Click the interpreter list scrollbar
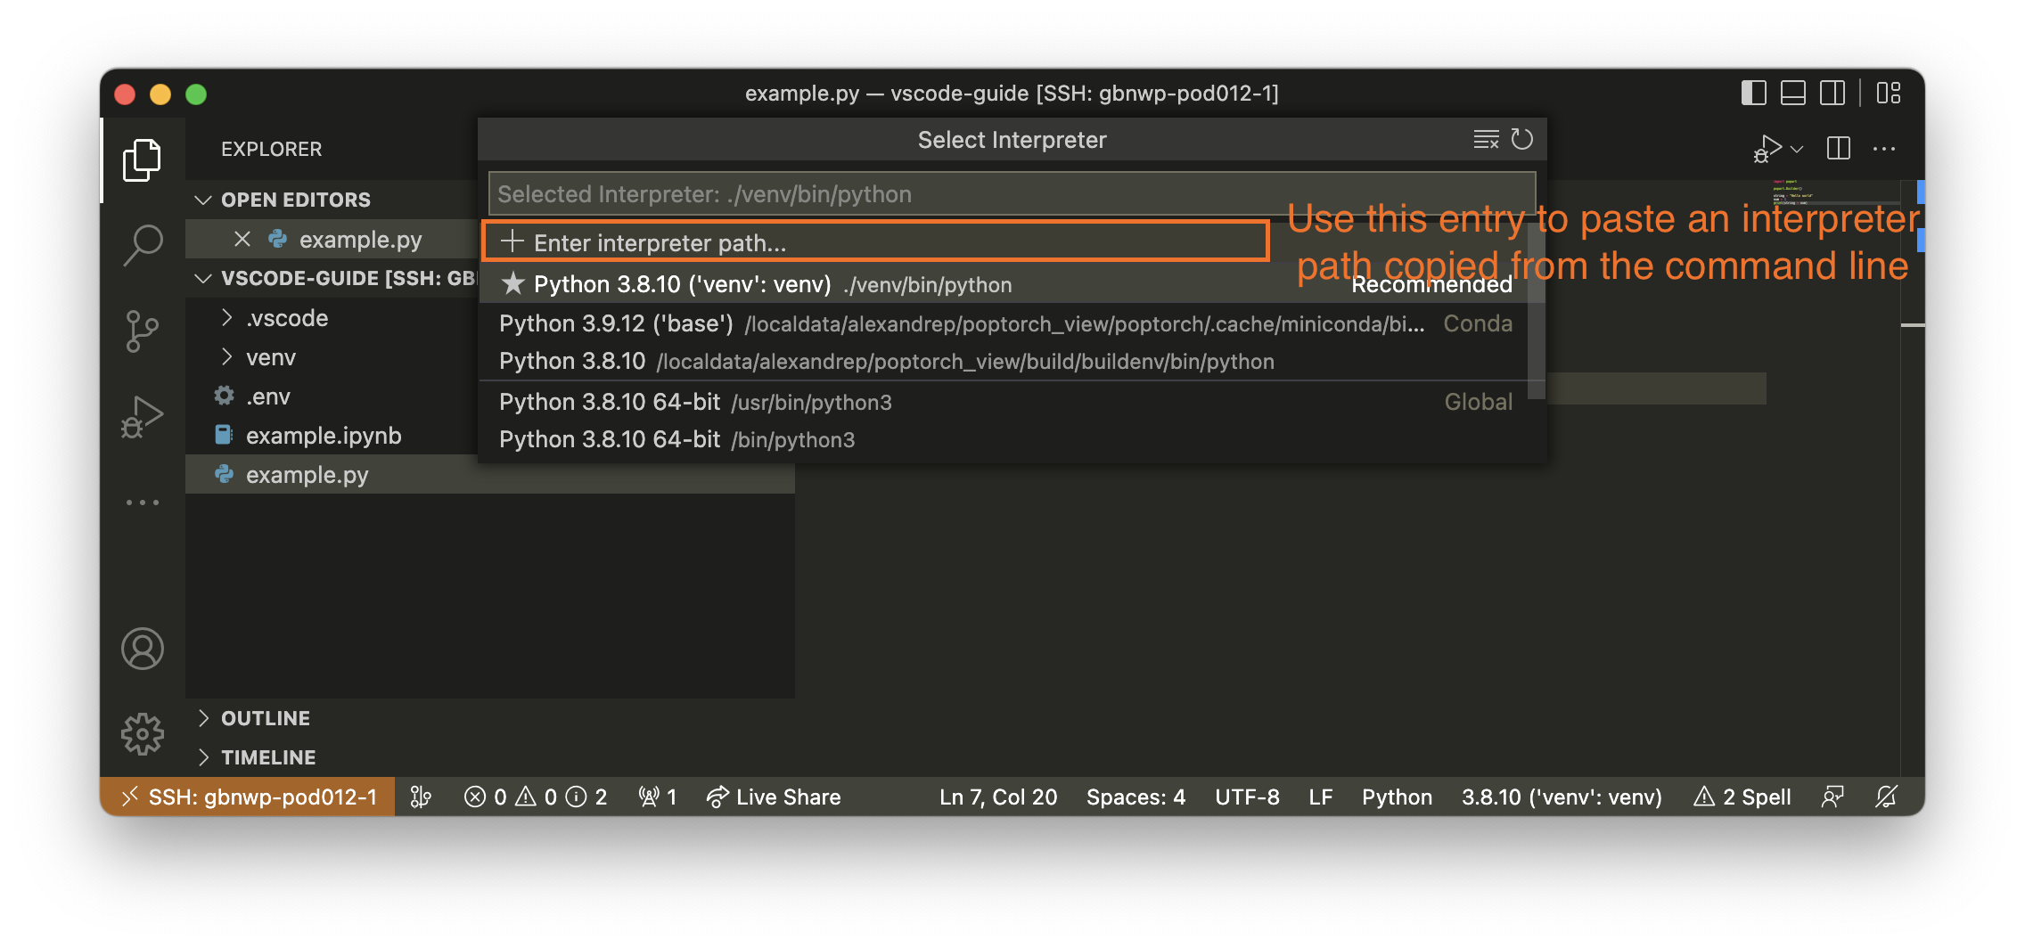The image size is (2025, 948). tap(1536, 312)
